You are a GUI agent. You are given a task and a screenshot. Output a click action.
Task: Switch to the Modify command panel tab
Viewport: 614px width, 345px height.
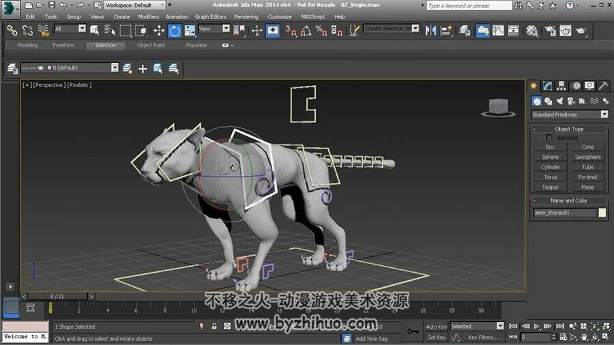(547, 86)
